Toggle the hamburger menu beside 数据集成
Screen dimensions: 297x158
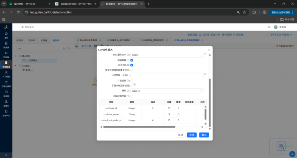coord(22,27)
